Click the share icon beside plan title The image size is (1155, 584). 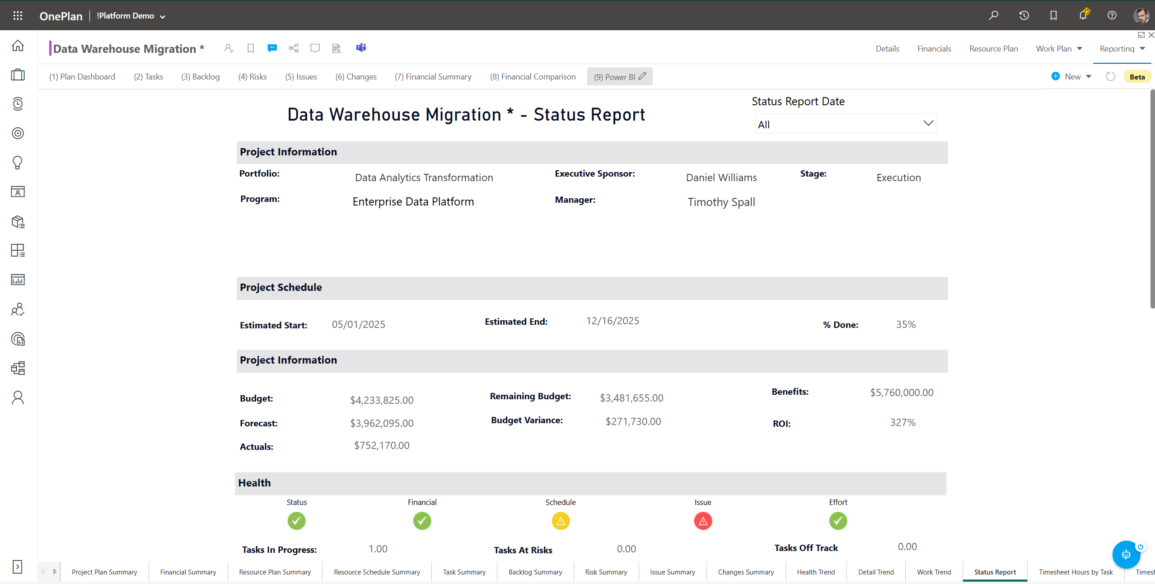click(294, 48)
